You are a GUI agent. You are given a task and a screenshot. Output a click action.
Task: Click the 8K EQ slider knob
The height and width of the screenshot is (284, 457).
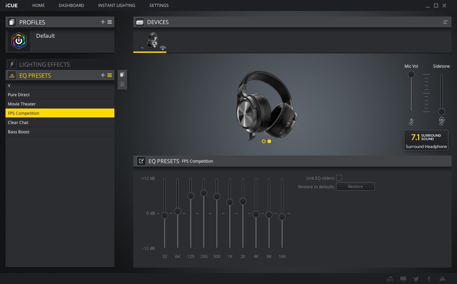click(x=269, y=215)
